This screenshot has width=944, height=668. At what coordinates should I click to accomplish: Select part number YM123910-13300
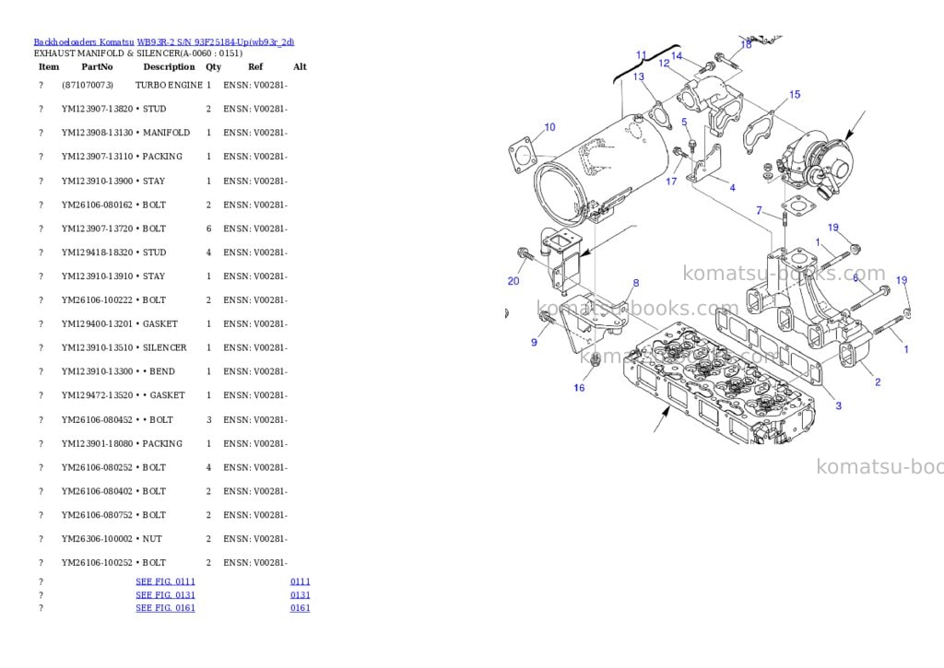click(x=97, y=371)
